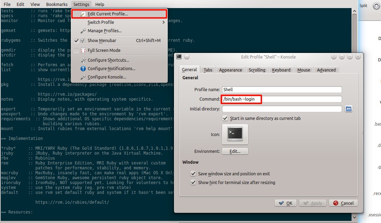Click the Configure Notifications info icon

pos(83,68)
